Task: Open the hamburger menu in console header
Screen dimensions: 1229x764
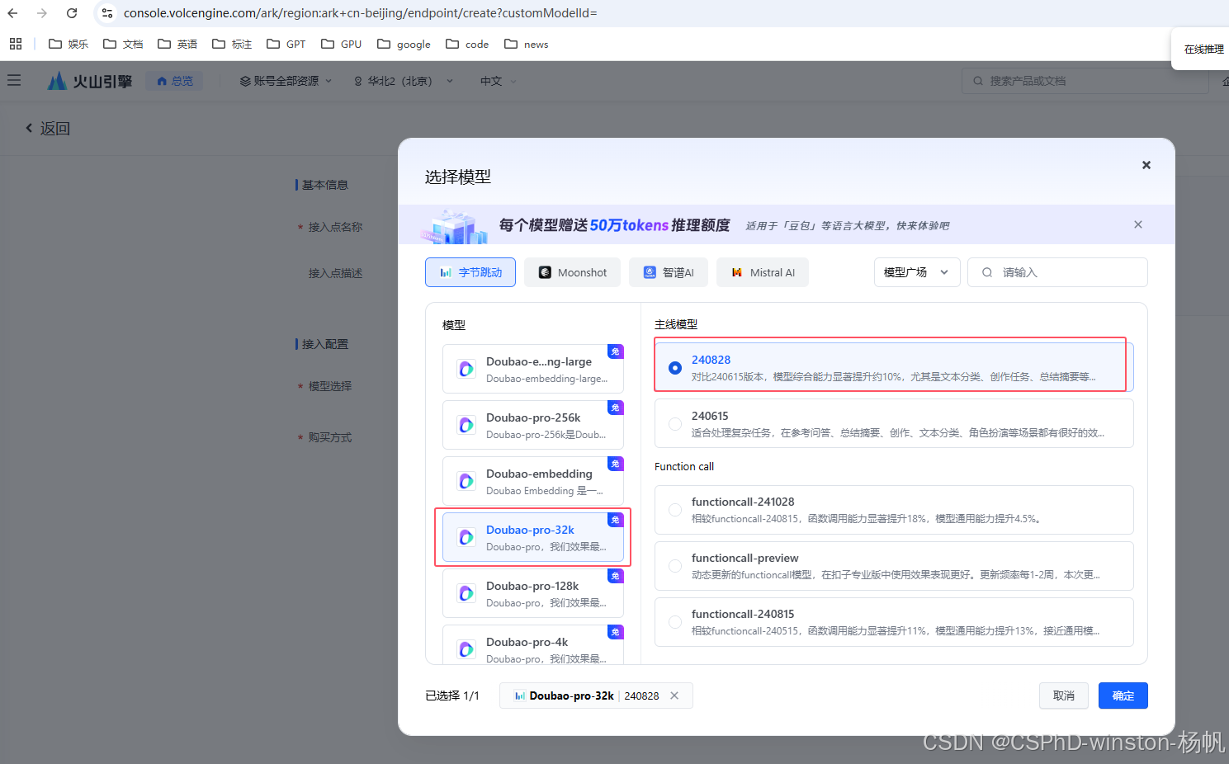Action: (x=14, y=80)
